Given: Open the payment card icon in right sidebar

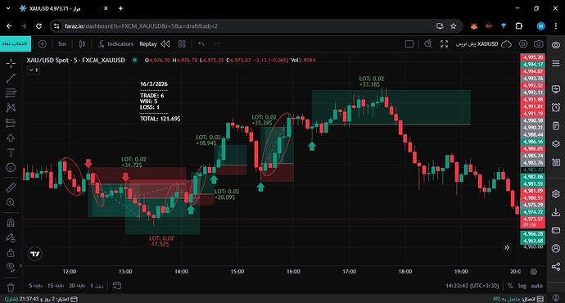Looking at the screenshot, I should click(x=556, y=230).
